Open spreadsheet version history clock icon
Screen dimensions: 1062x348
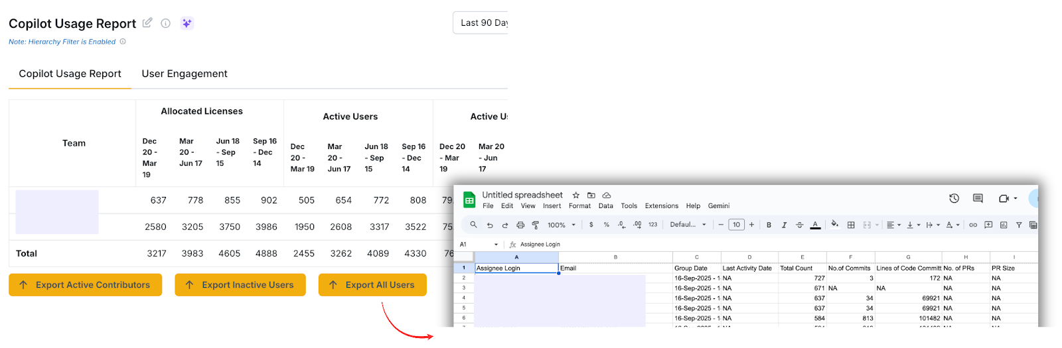(954, 198)
